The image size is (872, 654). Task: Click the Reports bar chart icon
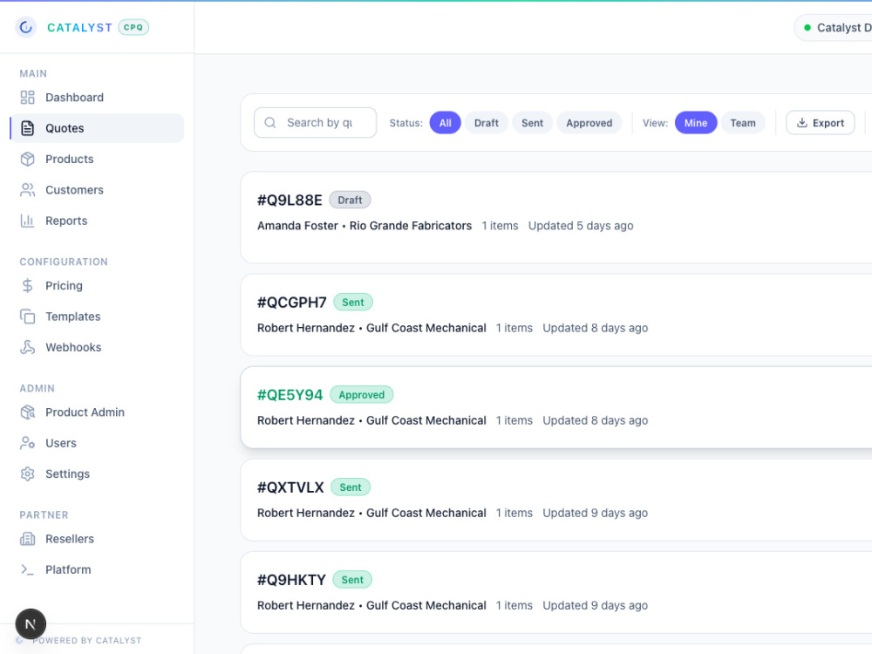pos(27,221)
